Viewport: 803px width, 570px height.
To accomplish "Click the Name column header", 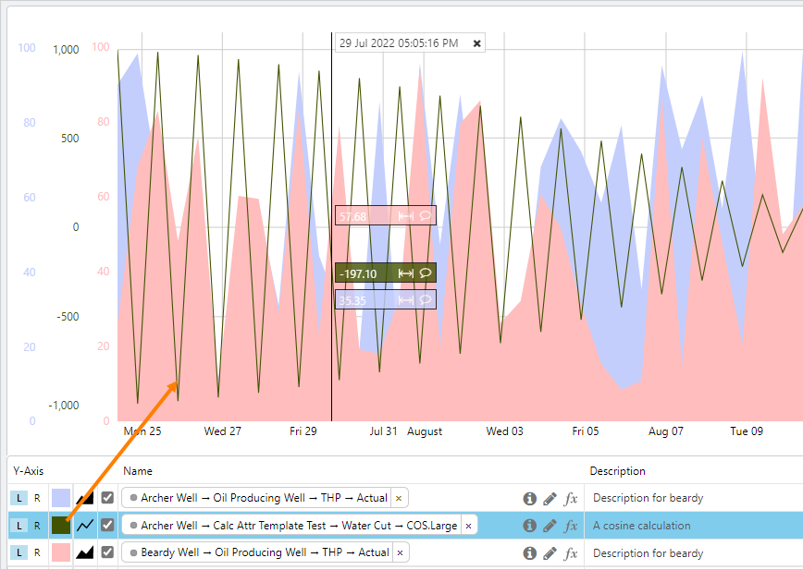I will tap(138, 471).
